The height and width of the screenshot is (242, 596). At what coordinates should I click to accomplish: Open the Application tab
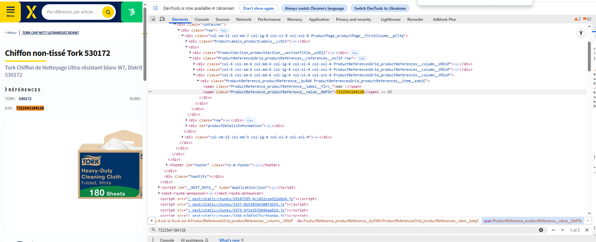coord(319,19)
